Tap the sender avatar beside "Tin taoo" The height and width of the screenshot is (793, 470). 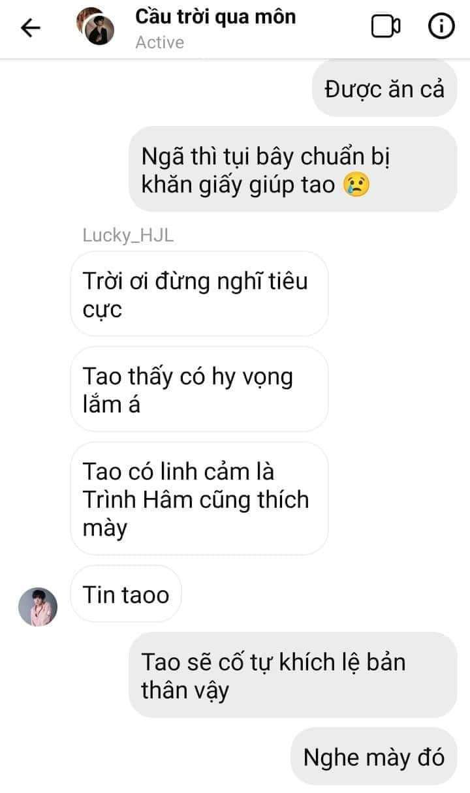pos(38,606)
